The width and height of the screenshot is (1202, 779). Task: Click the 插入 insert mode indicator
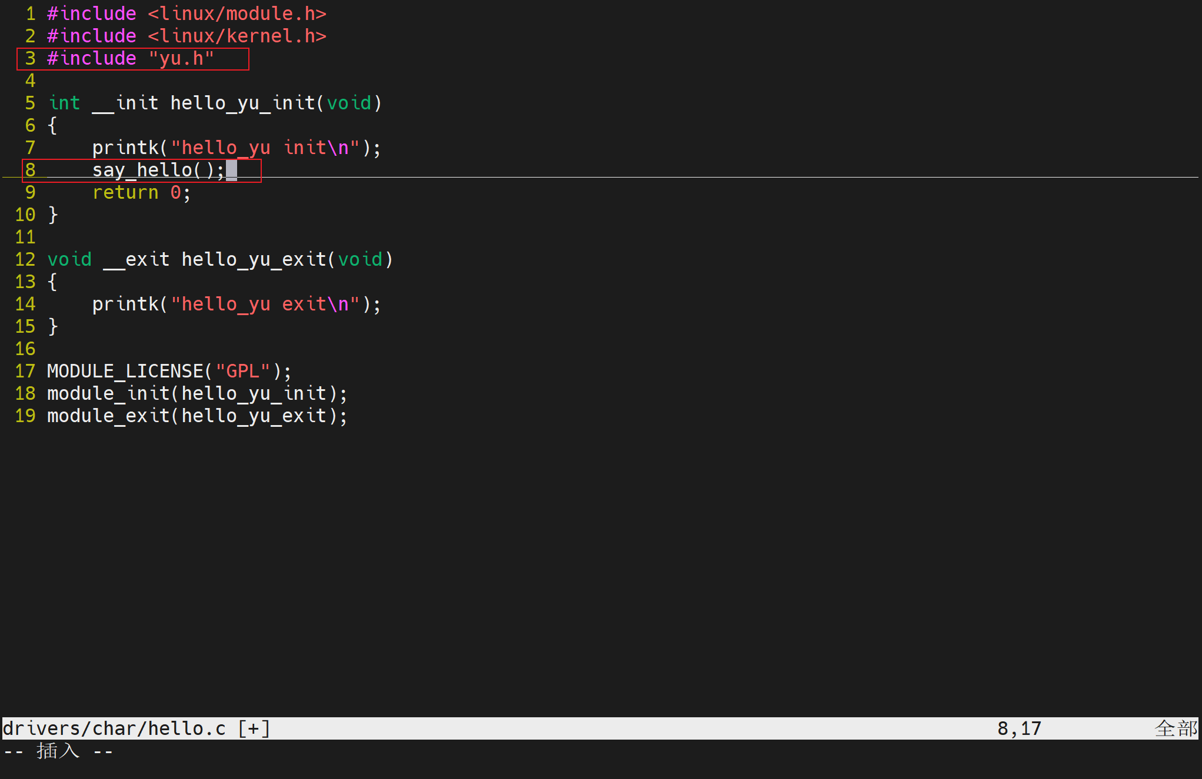tap(58, 751)
